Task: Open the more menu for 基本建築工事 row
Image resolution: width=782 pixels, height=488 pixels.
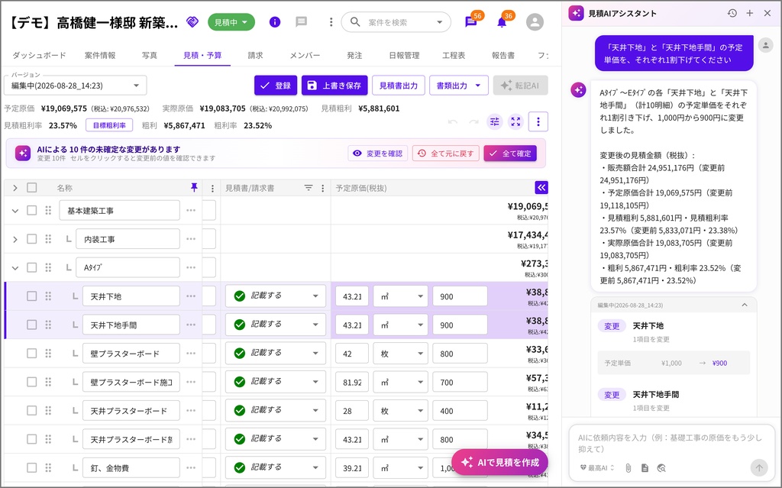Action: 190,210
